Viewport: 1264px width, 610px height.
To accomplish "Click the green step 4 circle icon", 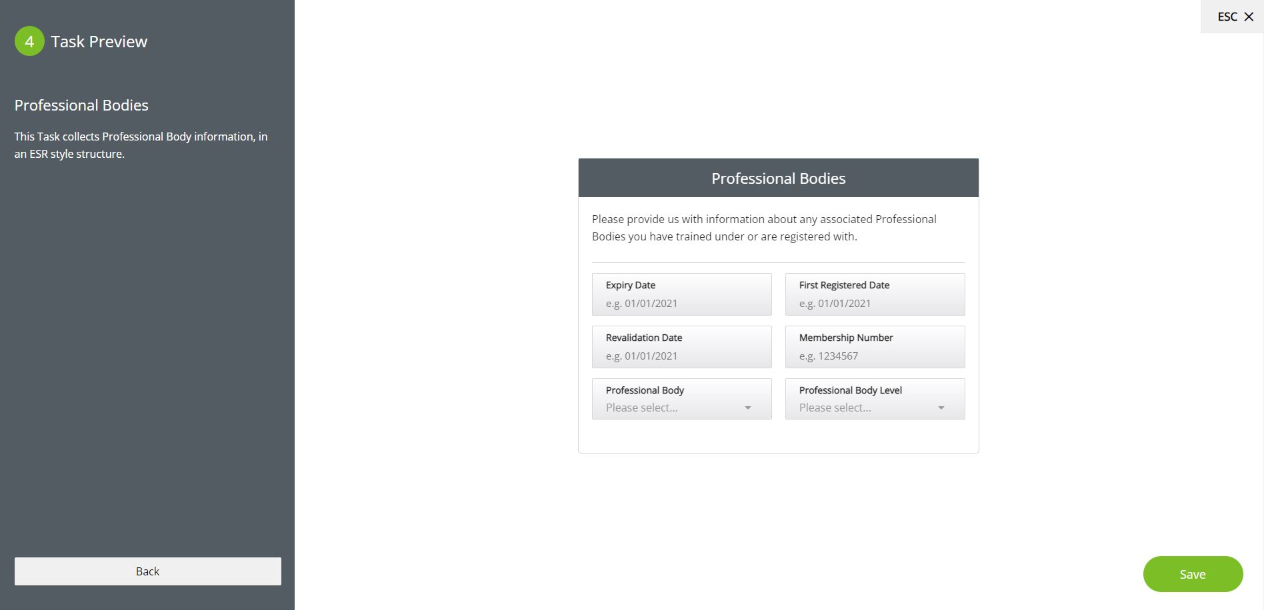I will [29, 41].
